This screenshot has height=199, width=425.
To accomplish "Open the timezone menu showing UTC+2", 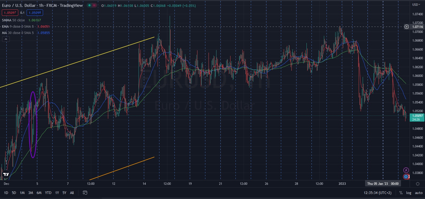I will pyautogui.click(x=377, y=193).
